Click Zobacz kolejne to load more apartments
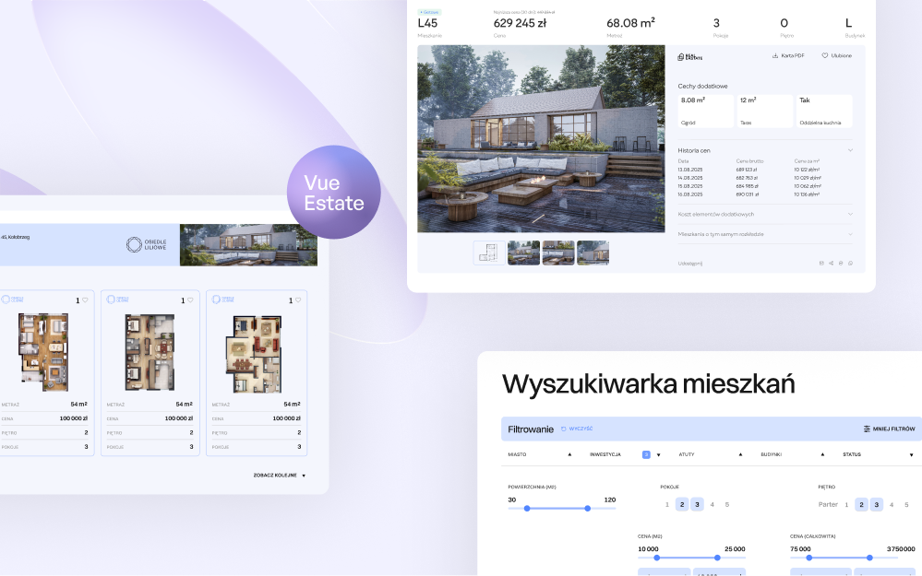This screenshot has width=922, height=576. point(280,475)
